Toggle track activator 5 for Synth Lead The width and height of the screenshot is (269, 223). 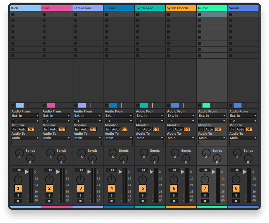[x=143, y=188]
